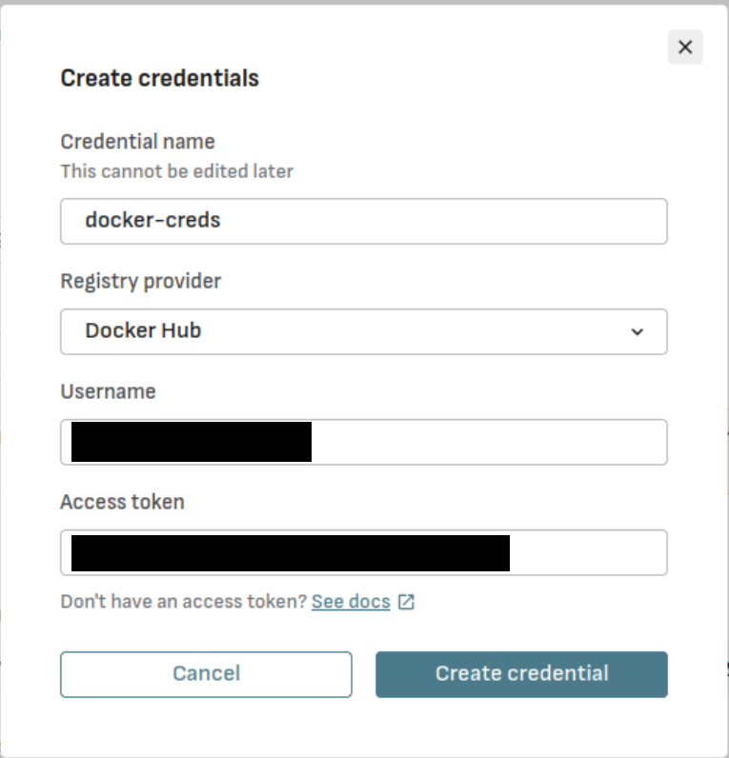
Task: Click the redacted username value
Action: [x=192, y=442]
